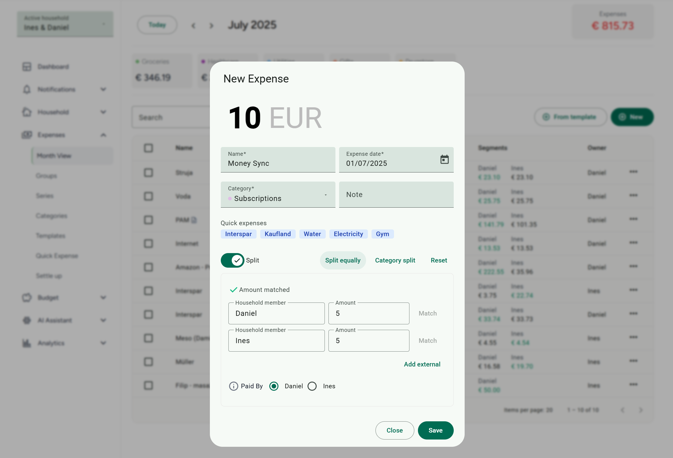Open the Dashboard from the sidebar
The height and width of the screenshot is (458, 673).
click(27, 66)
